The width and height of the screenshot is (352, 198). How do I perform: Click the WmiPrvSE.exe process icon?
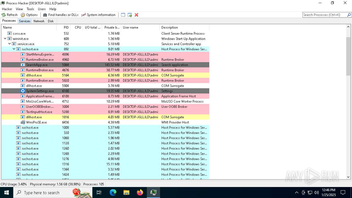(23, 122)
